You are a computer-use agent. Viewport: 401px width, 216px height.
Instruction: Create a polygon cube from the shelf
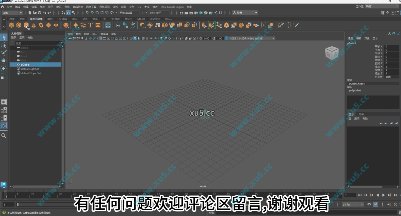pyautogui.click(x=19, y=25)
